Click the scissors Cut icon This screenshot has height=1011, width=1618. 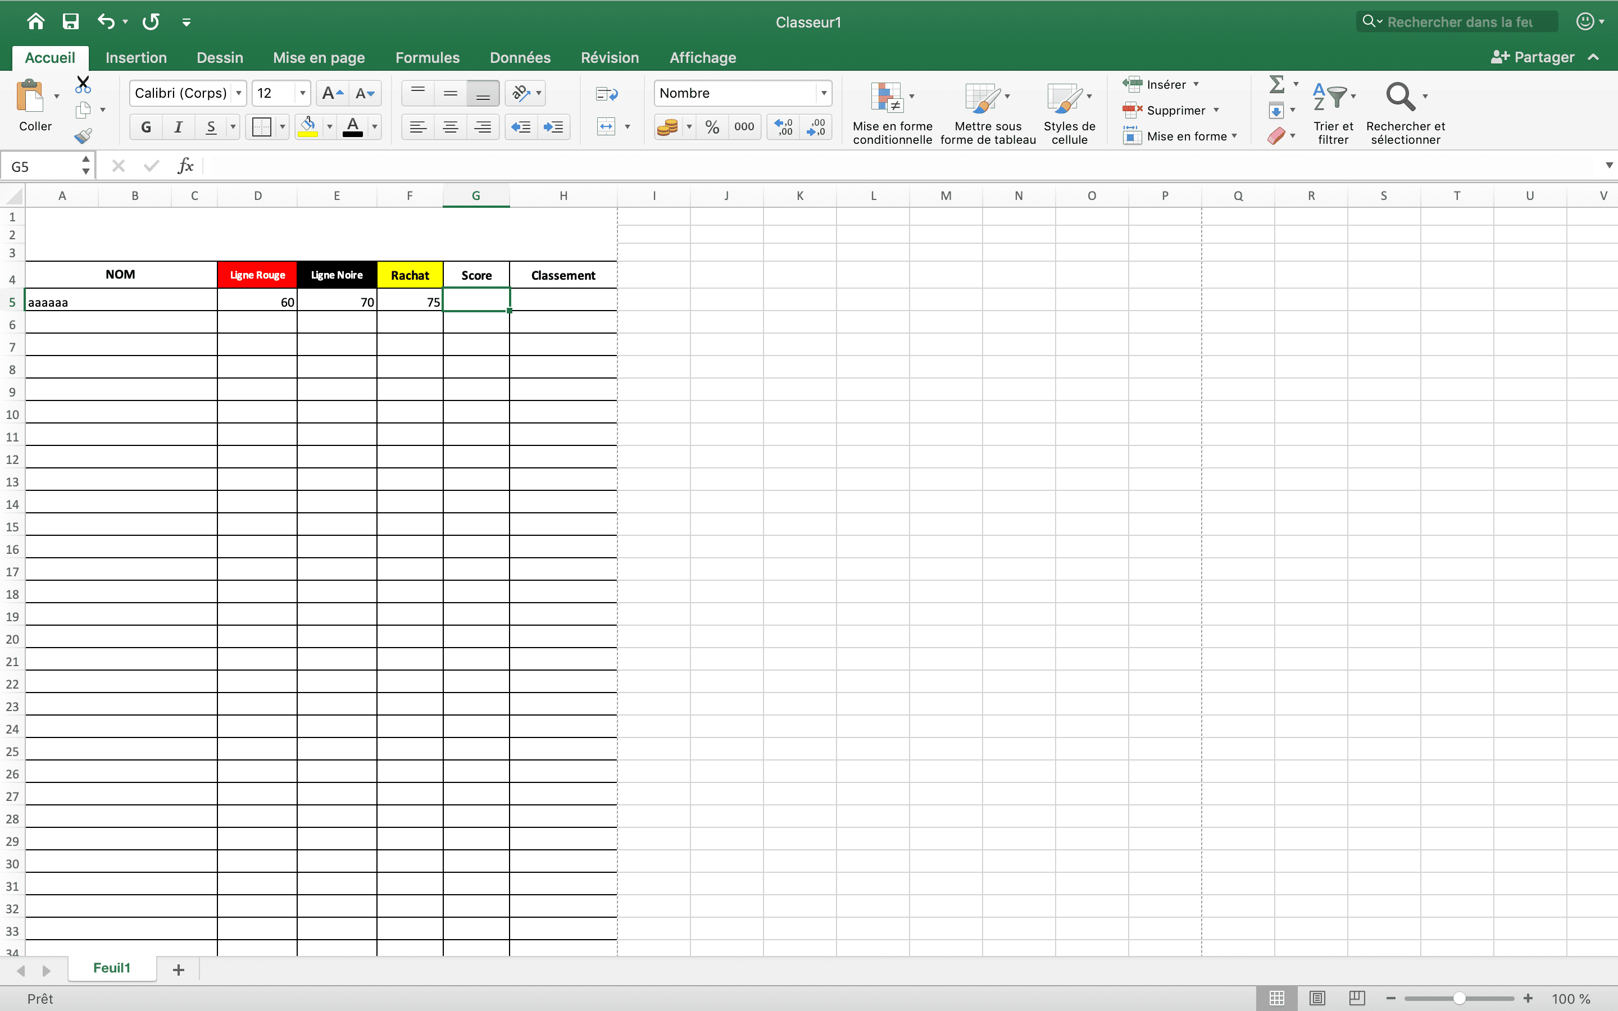click(x=83, y=85)
